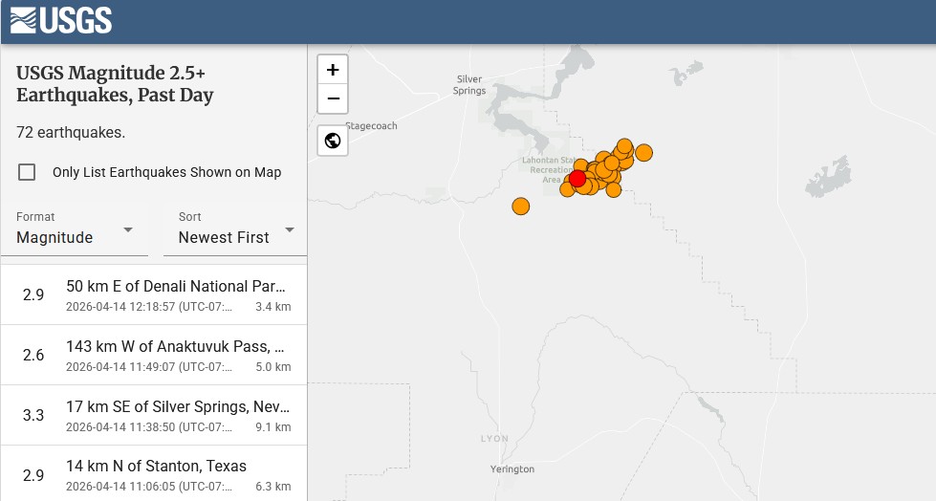
Task: Click the 'Only List Earthquakes Shown on Map' label
Action: coord(166,172)
